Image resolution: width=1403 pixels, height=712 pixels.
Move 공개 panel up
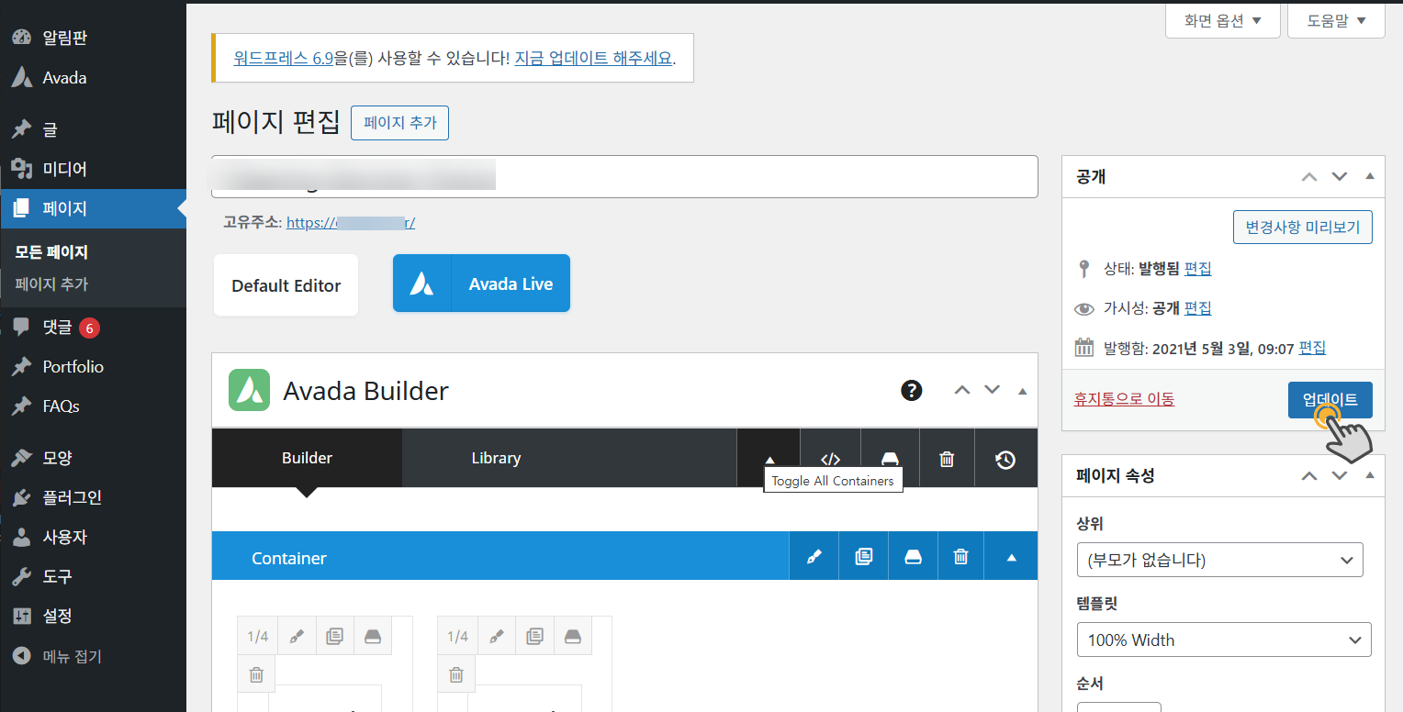[x=1309, y=176]
